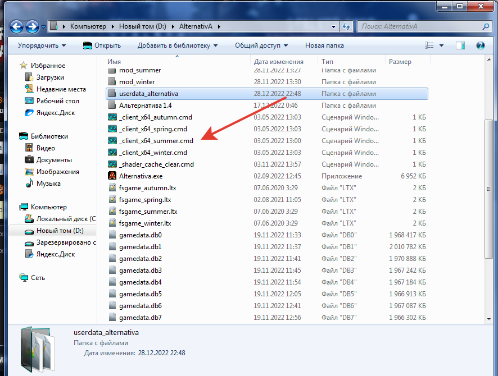Image resolution: width=498 pixels, height=376 pixels.
Task: Open Добавить в библиотеку dropdown
Action: pos(178,45)
